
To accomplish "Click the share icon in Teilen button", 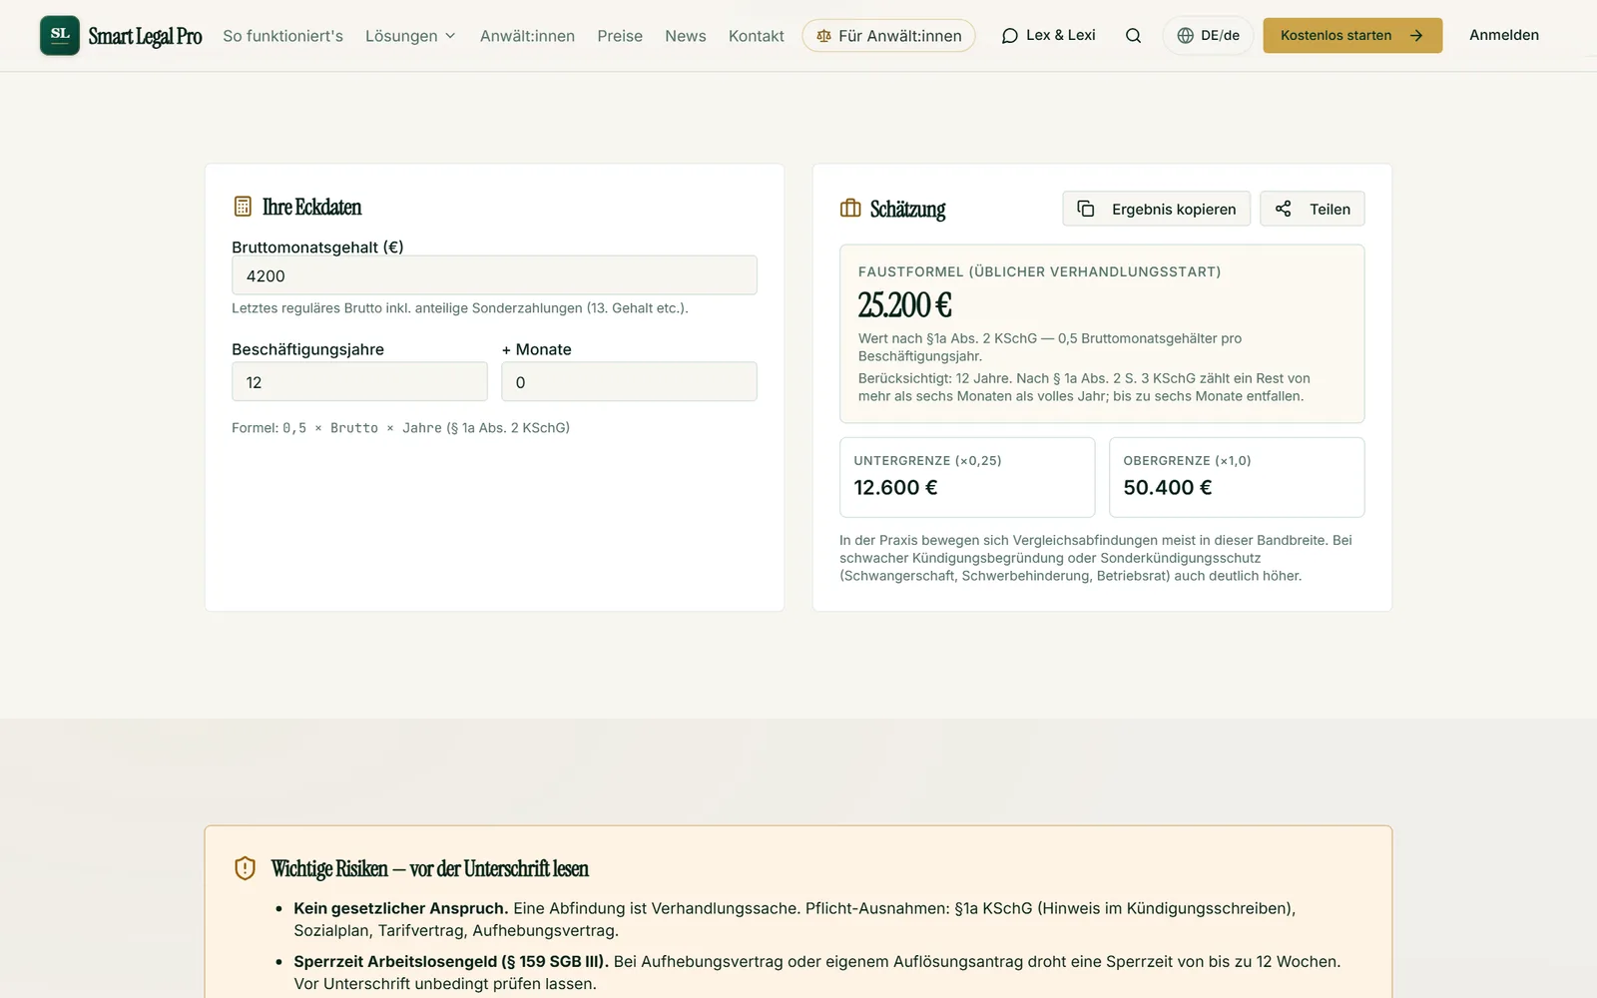I will pos(1284,209).
